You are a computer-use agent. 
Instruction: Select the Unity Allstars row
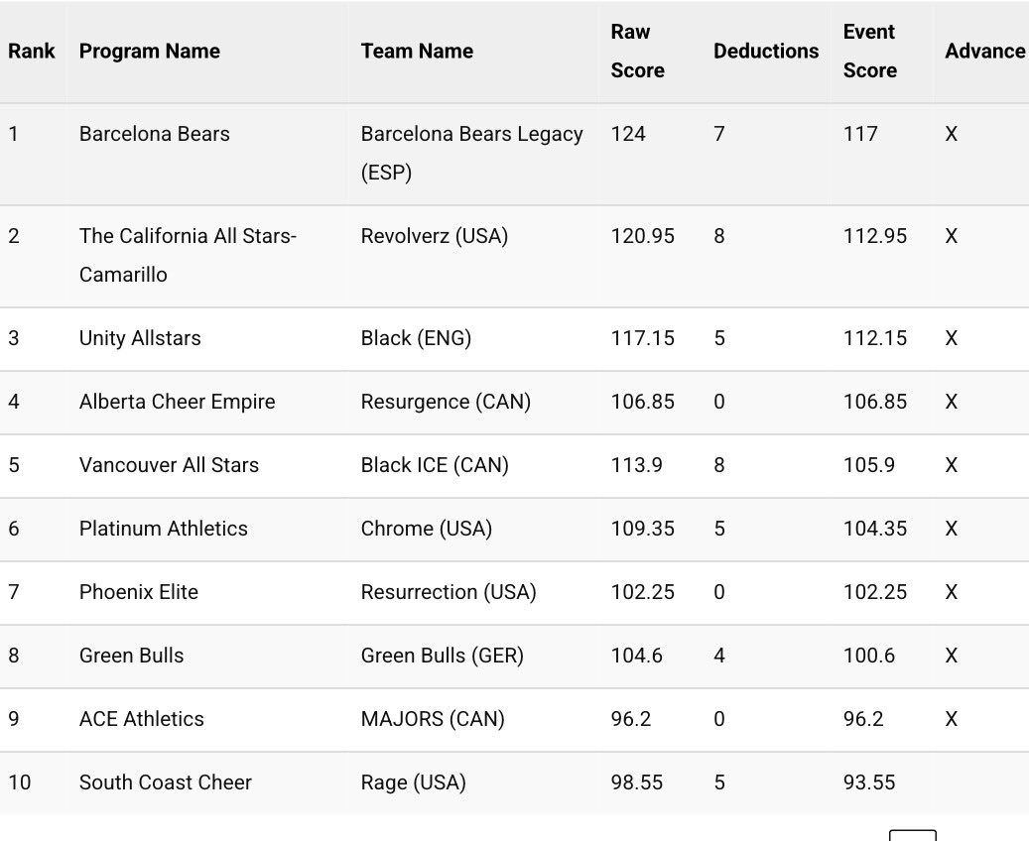point(514,338)
